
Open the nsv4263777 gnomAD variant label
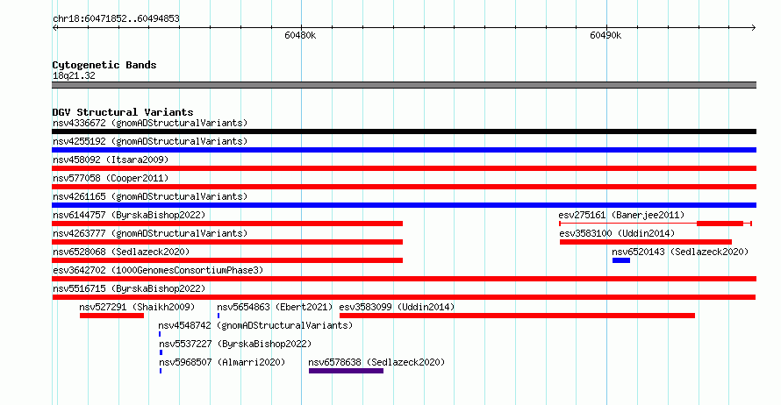pyautogui.click(x=150, y=233)
